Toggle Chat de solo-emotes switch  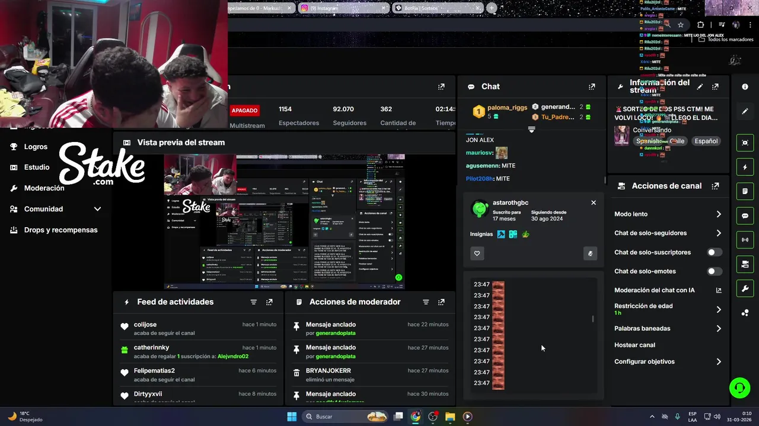(715, 271)
